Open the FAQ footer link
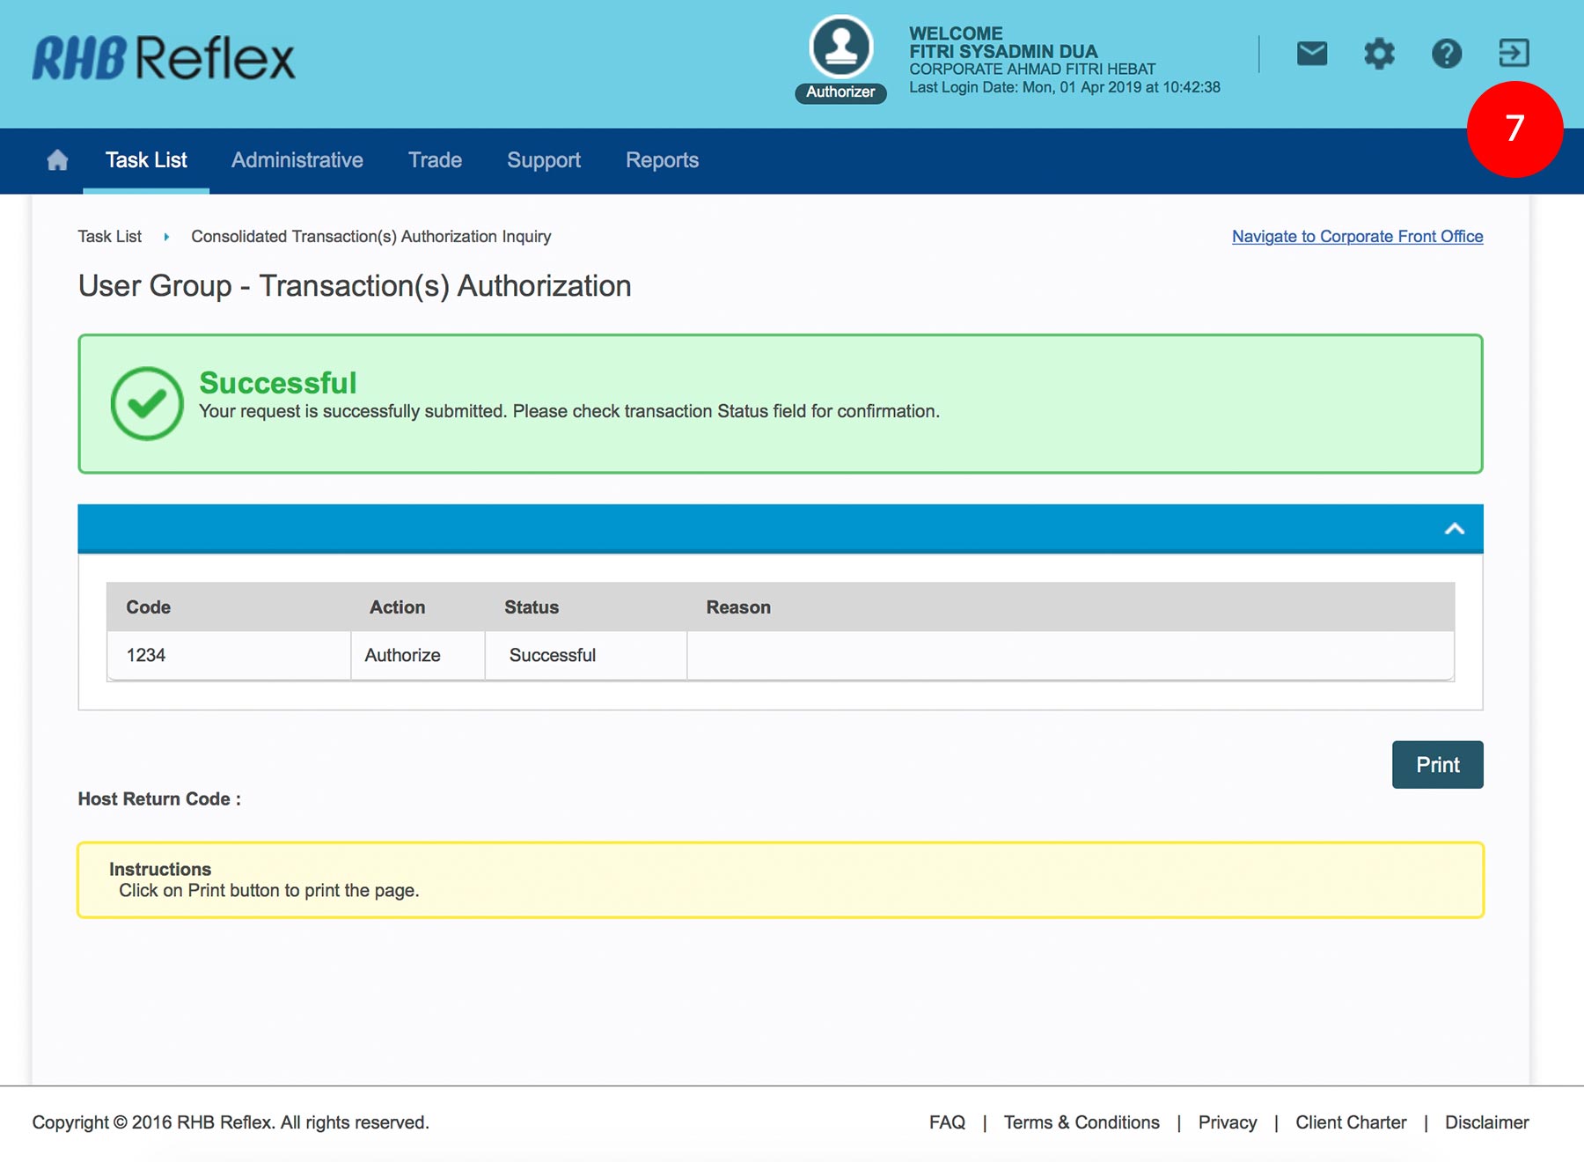The height and width of the screenshot is (1162, 1584). pyautogui.click(x=946, y=1122)
